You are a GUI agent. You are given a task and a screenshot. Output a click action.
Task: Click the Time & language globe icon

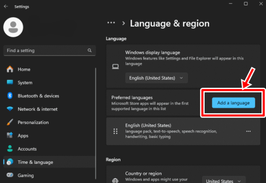10,162
